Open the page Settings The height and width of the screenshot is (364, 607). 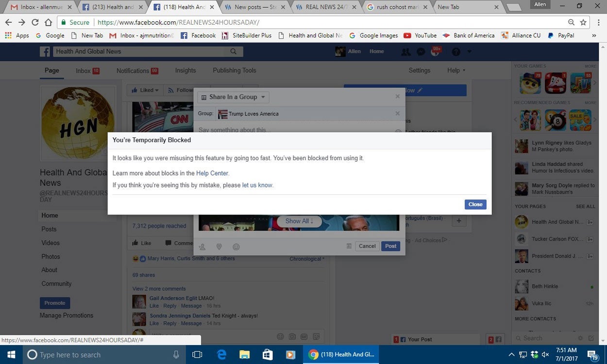419,70
